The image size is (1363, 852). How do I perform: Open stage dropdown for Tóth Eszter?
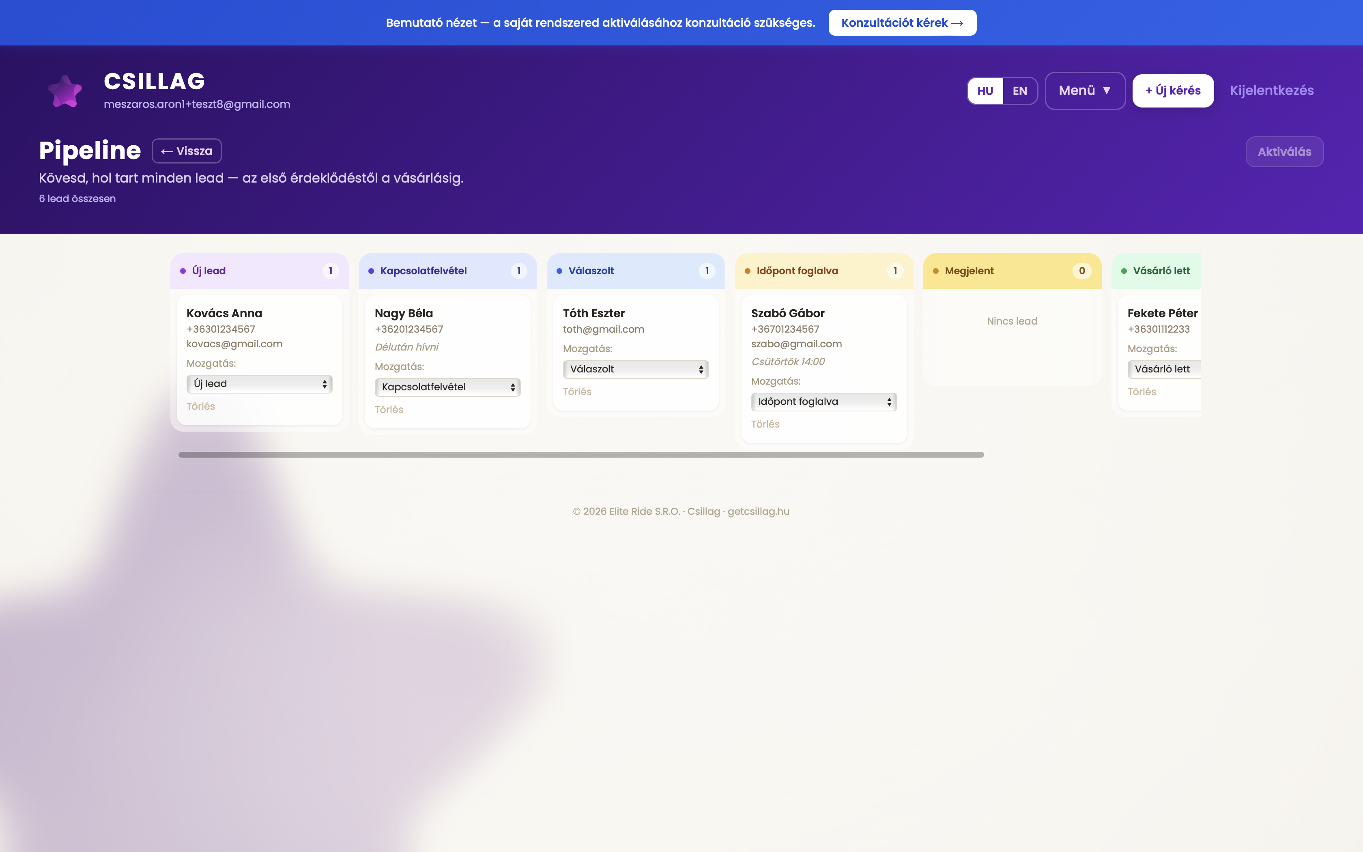tap(636, 369)
